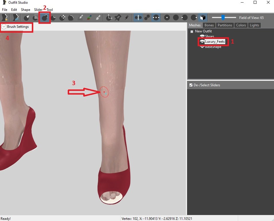Switch to the Bones tab
The image size is (274, 221).
click(209, 25)
